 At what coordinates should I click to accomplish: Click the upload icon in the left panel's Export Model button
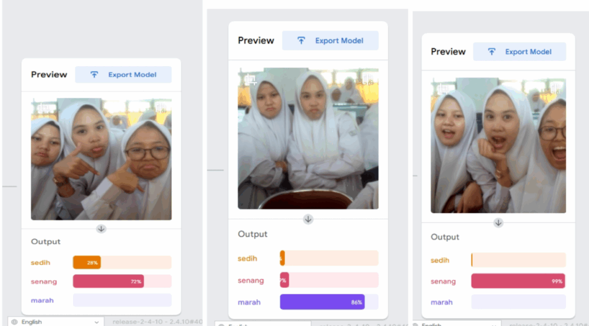[x=94, y=75]
